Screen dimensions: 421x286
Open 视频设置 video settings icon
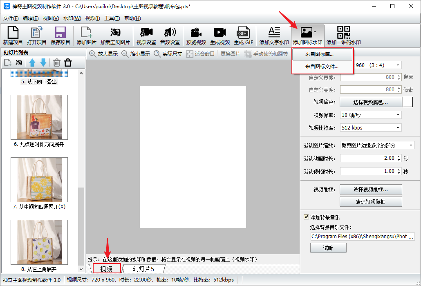pos(146,35)
